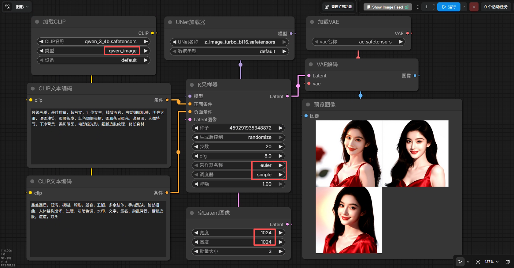This screenshot has width=514, height=268.
Task: Click the right arrow of the euler sampler field
Action: coord(280,165)
